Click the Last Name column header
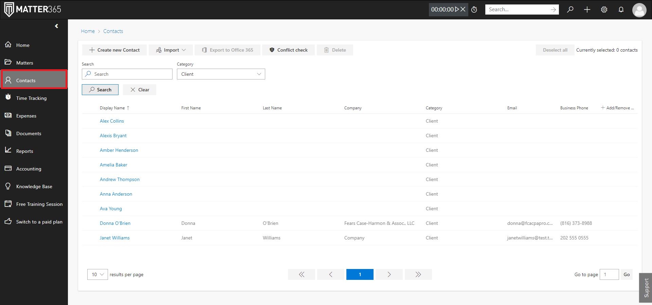The height and width of the screenshot is (305, 652). pyautogui.click(x=272, y=108)
